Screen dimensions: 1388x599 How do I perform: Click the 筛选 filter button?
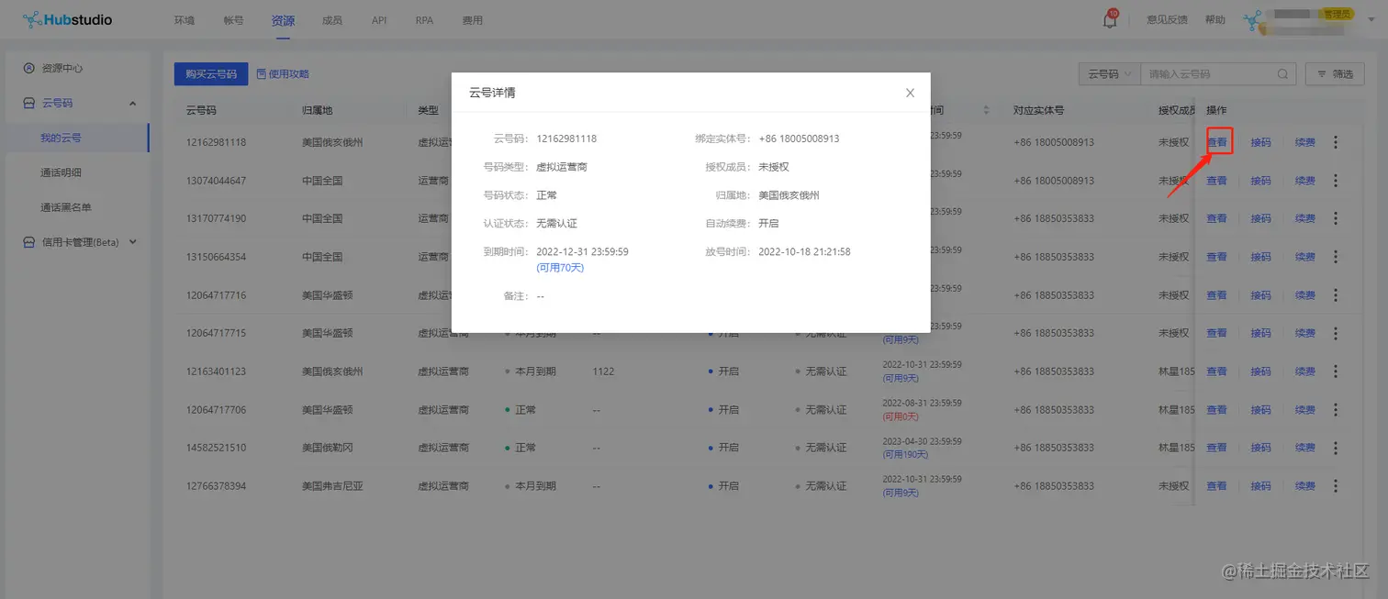point(1336,74)
